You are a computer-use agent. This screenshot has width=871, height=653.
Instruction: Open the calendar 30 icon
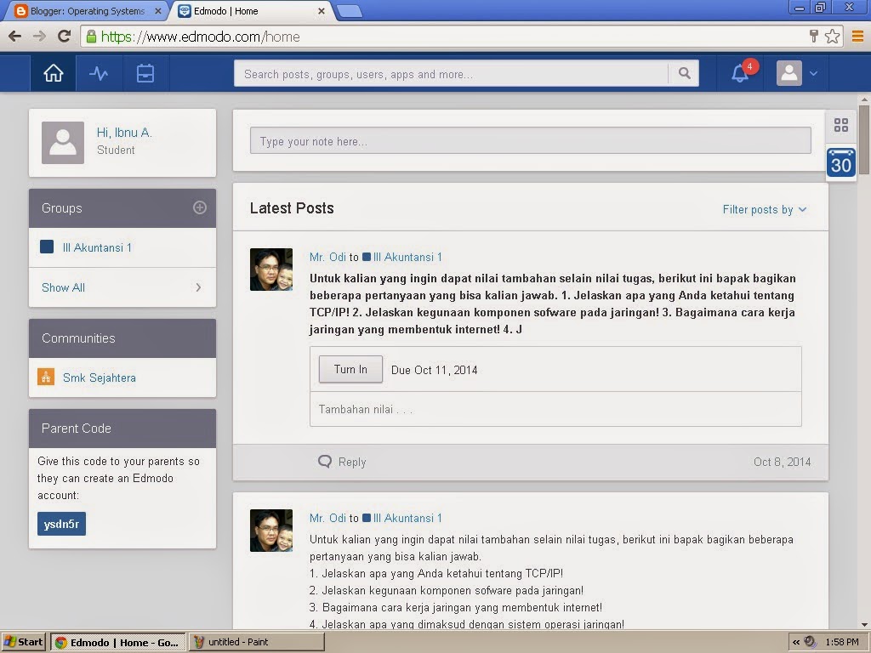pos(840,162)
